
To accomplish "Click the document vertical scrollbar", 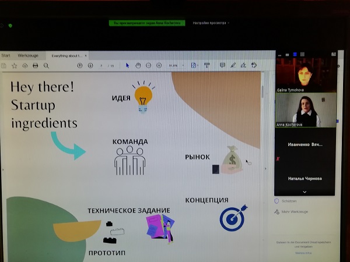I will pyautogui.click(x=262, y=91).
